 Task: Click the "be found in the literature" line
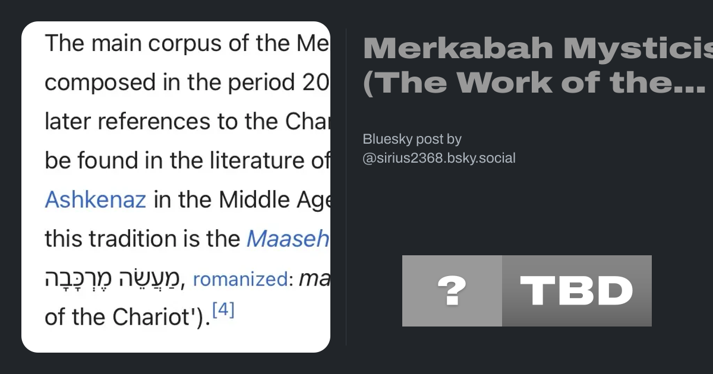coord(187,160)
